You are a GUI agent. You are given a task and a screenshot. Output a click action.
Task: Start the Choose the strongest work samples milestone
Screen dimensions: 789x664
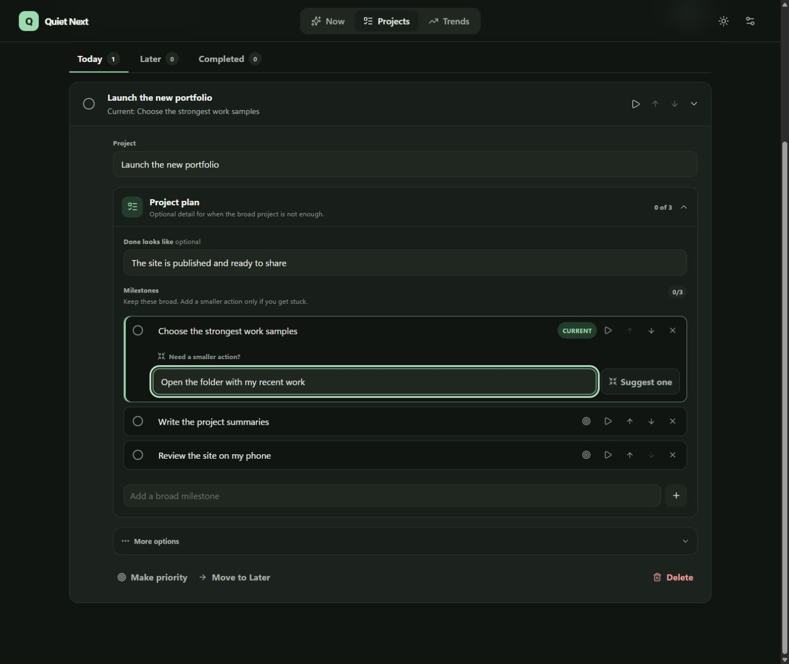coord(608,331)
